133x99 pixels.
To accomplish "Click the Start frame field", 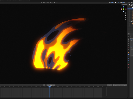I will 117,85.
